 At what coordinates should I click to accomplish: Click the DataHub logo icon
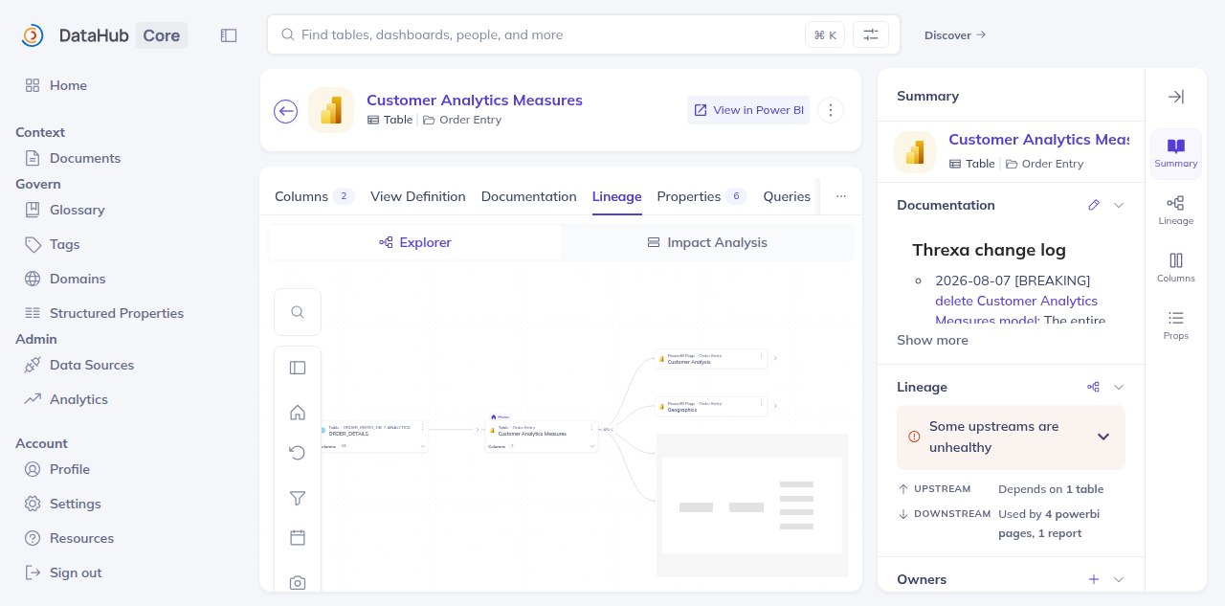click(33, 35)
